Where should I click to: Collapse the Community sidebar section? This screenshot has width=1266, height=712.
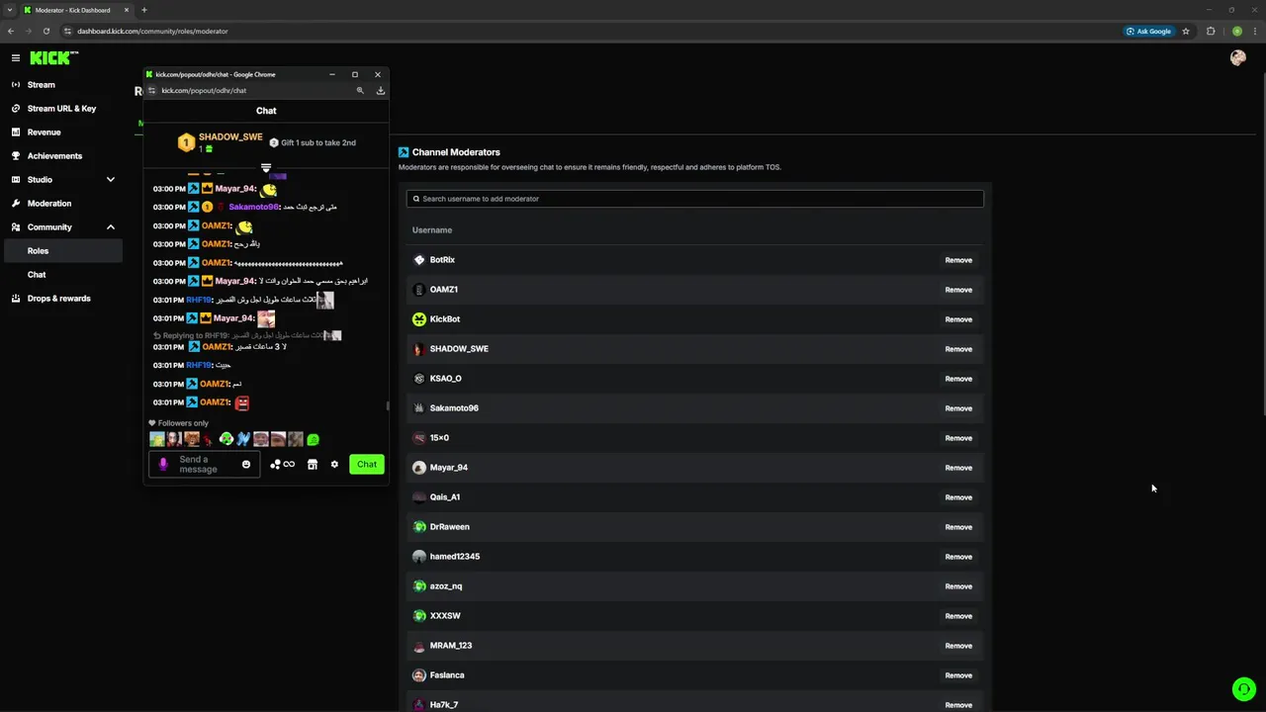(110, 227)
